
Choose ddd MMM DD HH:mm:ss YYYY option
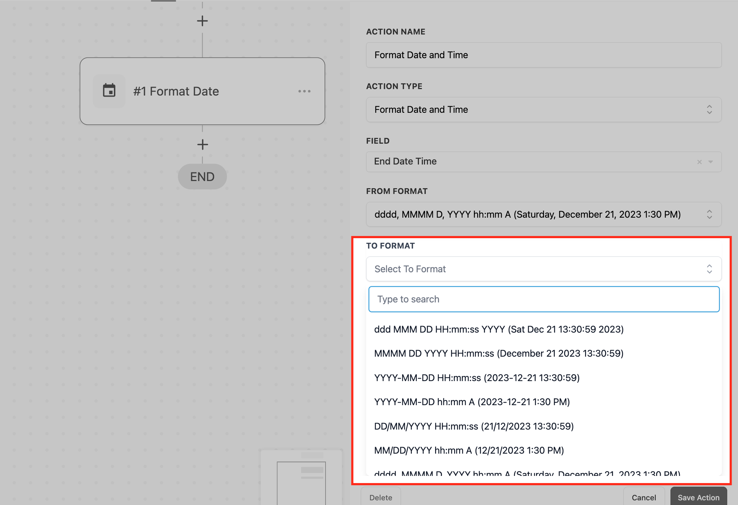click(x=498, y=329)
